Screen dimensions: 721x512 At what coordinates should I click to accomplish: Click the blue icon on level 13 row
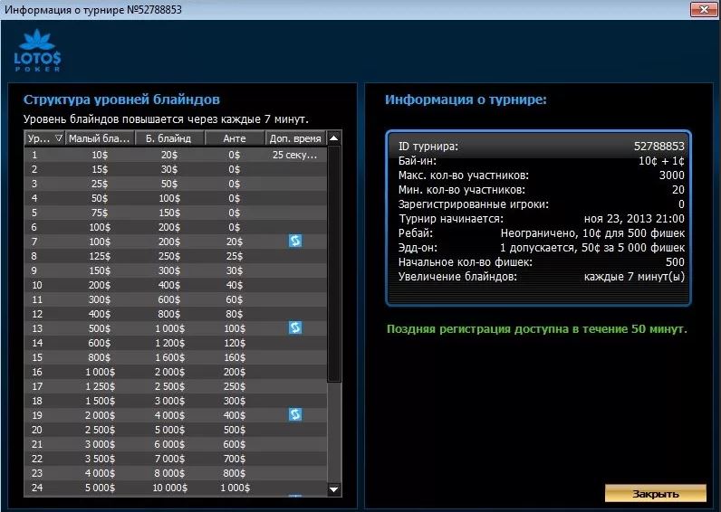[x=295, y=327]
